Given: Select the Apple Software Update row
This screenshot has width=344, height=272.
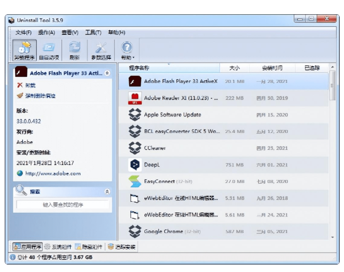Looking at the screenshot, I should tap(224, 115).
